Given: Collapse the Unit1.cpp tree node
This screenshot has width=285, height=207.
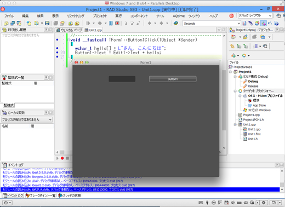Looking at the screenshot, I should [x=235, y=124].
